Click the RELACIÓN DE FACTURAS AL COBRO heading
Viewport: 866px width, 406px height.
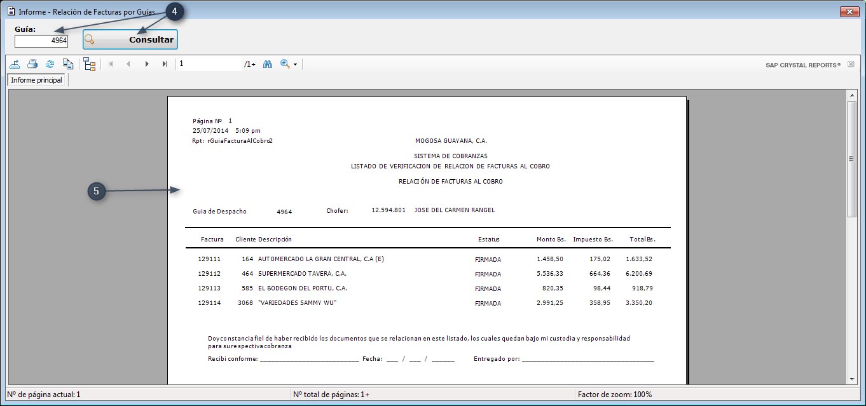[x=450, y=182]
